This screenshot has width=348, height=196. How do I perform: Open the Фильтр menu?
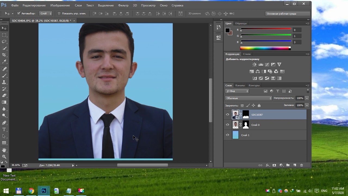(x=123, y=5)
